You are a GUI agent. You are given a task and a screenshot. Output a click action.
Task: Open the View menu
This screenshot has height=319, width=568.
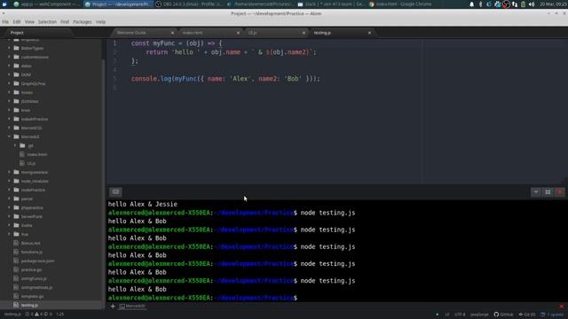point(29,22)
